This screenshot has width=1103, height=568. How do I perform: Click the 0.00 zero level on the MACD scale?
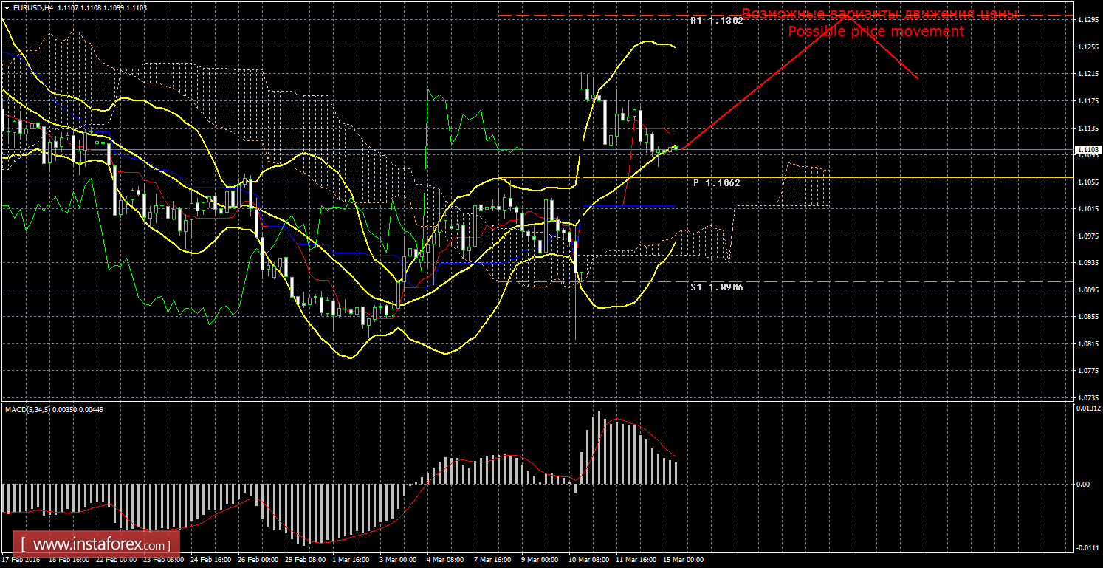click(x=1085, y=484)
